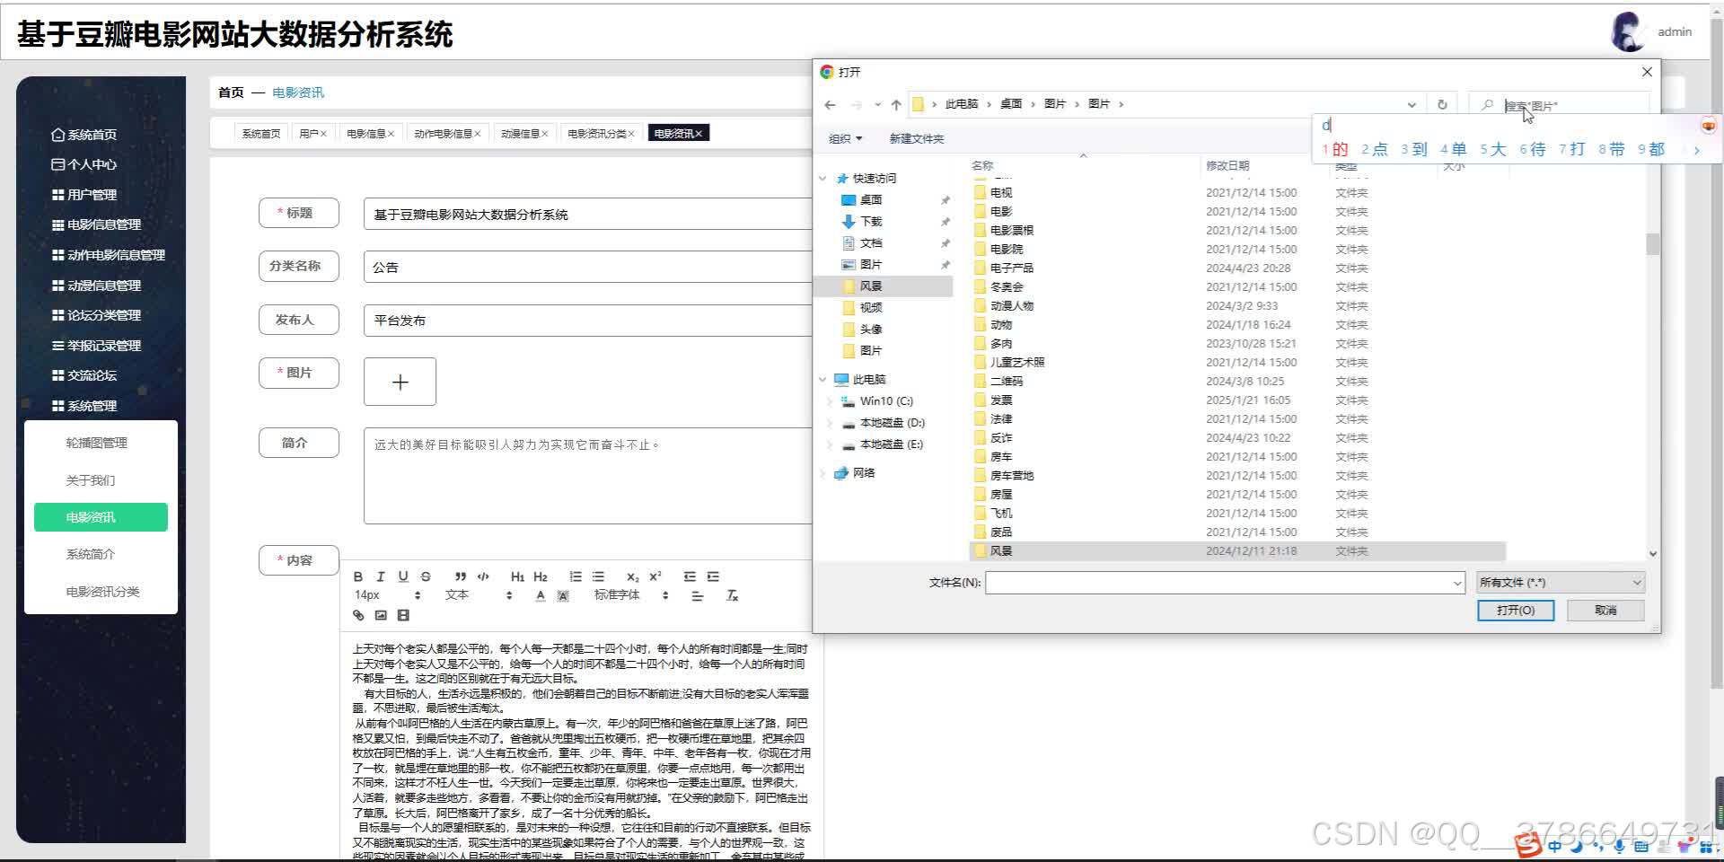Insert an image in the editor
Viewport: 1724px width, 862px height.
pyautogui.click(x=381, y=615)
